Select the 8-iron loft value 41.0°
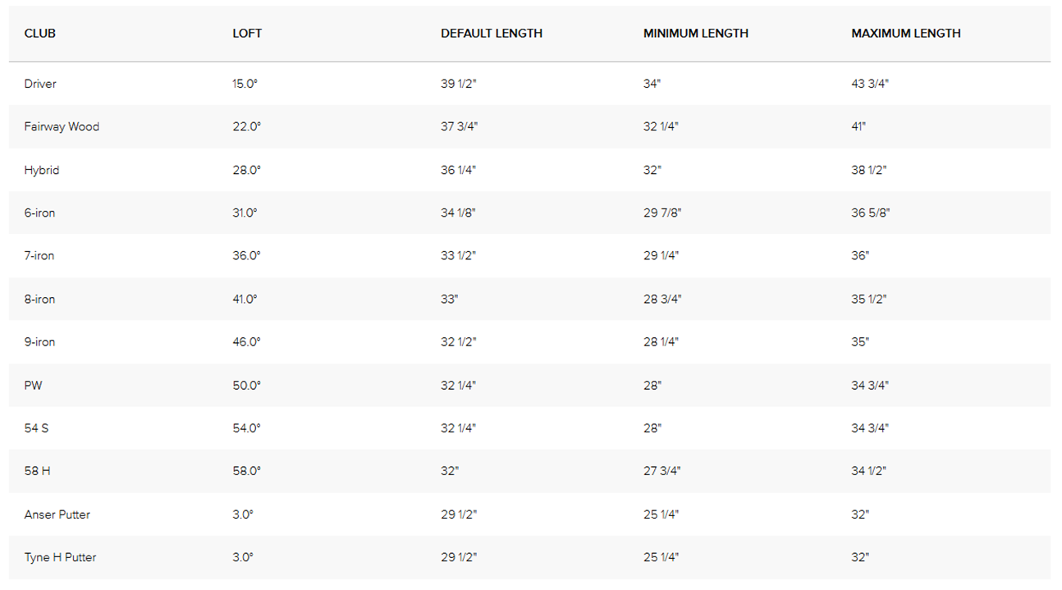Image resolution: width=1062 pixels, height=590 pixels. coord(245,299)
